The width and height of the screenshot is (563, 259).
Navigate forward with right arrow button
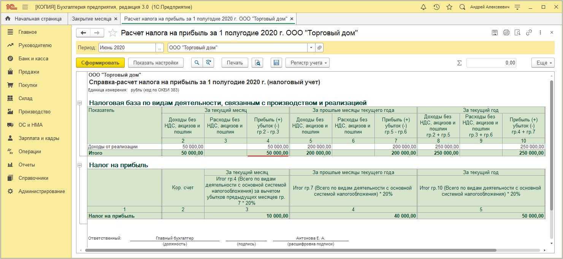tap(97, 33)
